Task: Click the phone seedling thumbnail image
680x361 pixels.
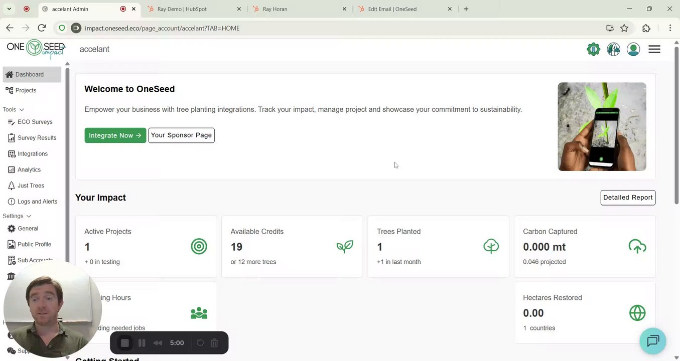Action: pyautogui.click(x=602, y=127)
